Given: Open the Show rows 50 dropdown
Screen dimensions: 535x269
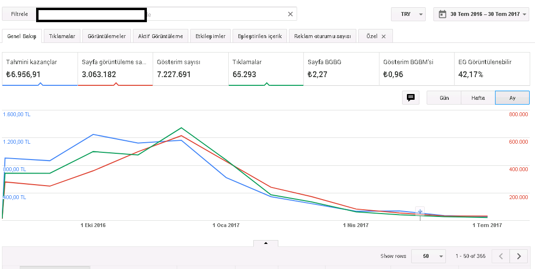Looking at the screenshot, I should tap(429, 256).
